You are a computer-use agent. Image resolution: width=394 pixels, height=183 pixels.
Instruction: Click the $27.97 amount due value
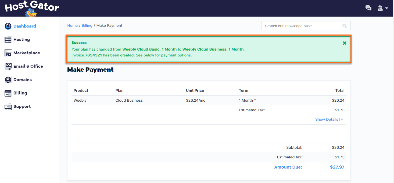click(337, 167)
